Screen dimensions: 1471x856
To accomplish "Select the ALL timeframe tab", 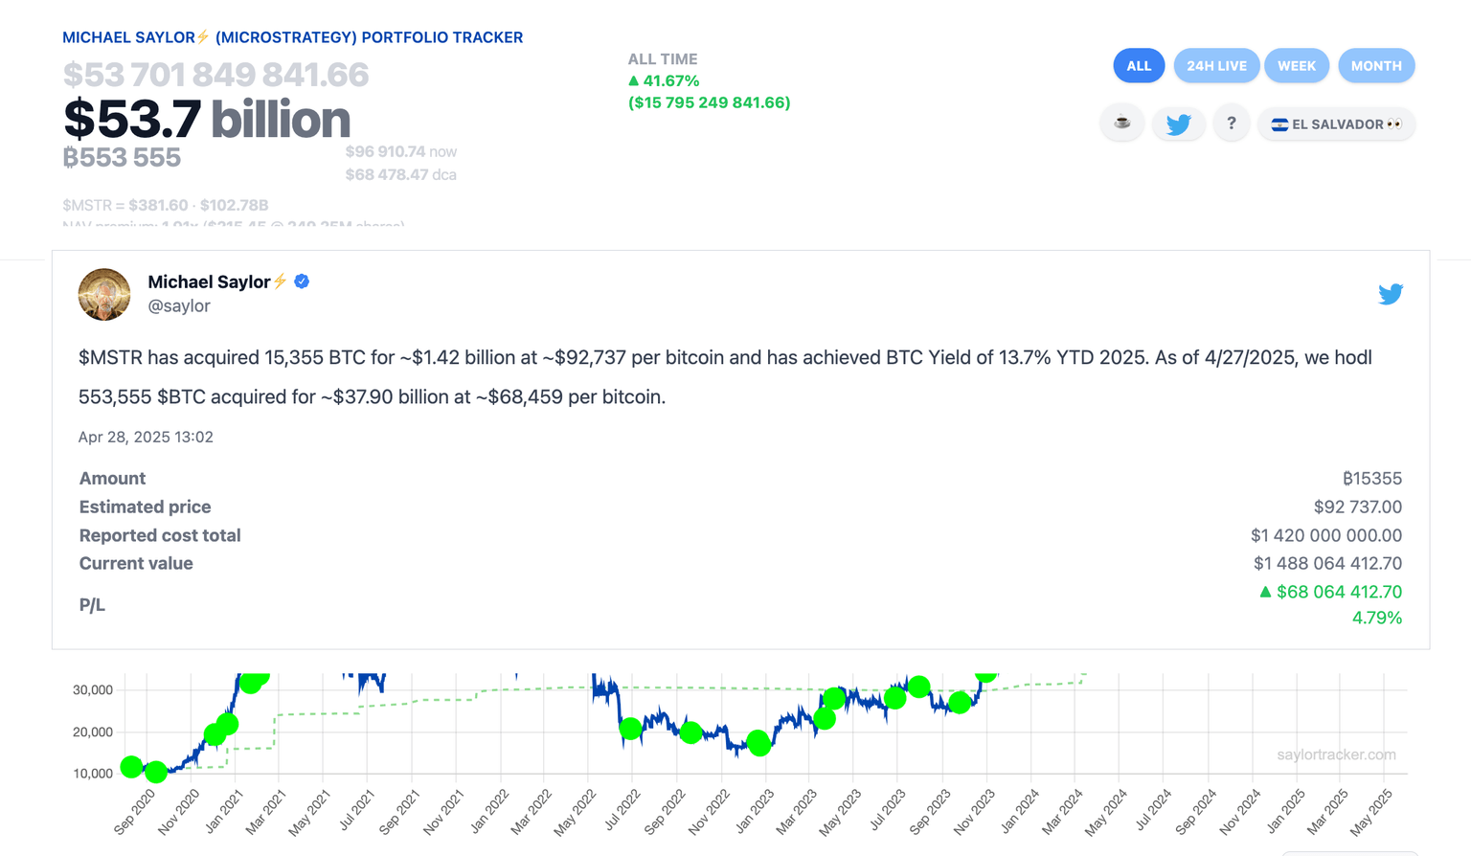I will [x=1139, y=65].
